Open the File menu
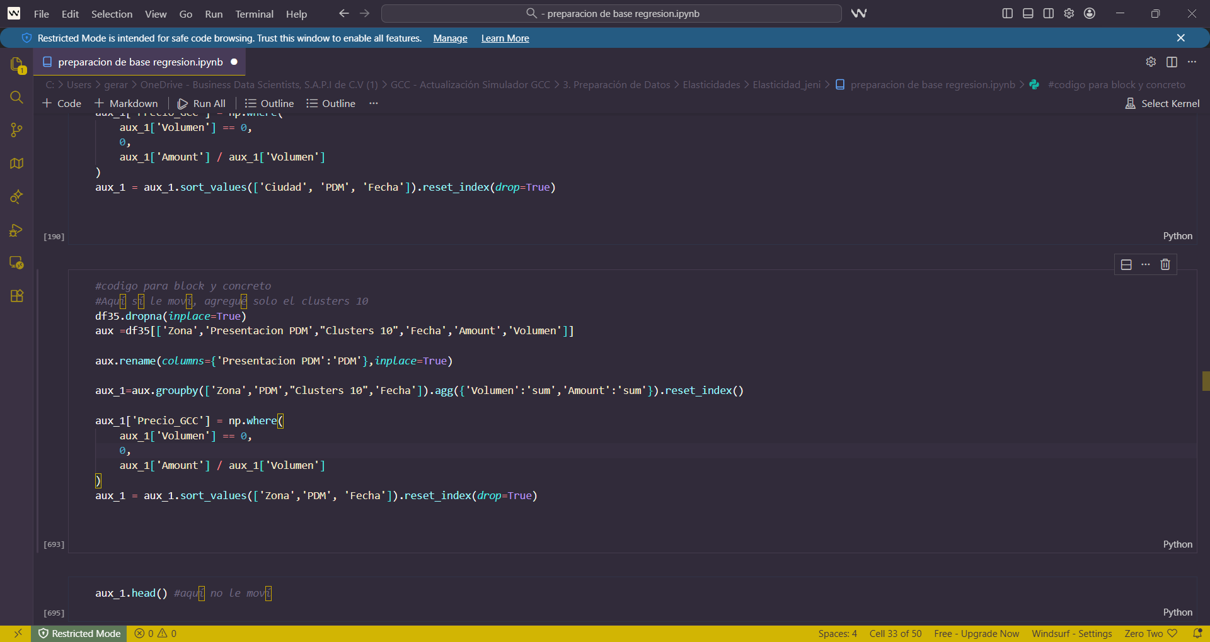The height and width of the screenshot is (642, 1210). pyautogui.click(x=42, y=14)
